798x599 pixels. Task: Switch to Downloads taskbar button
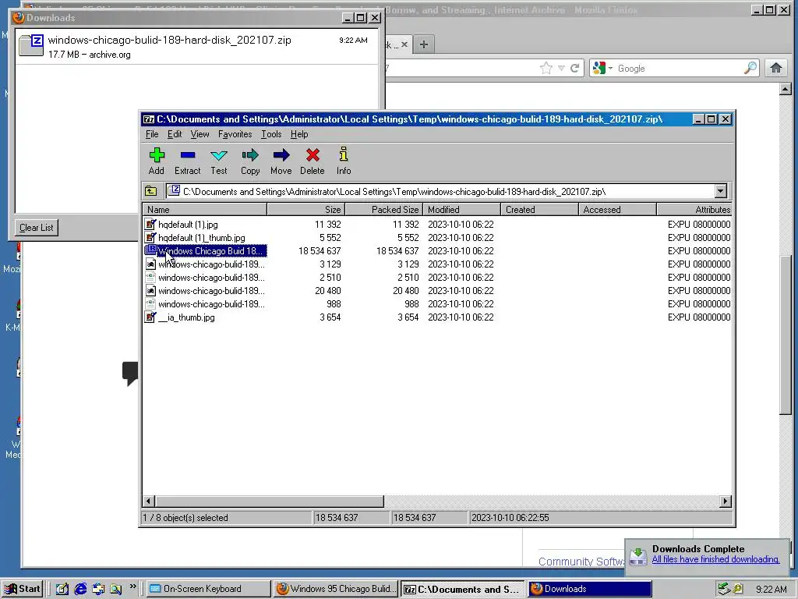tap(589, 589)
